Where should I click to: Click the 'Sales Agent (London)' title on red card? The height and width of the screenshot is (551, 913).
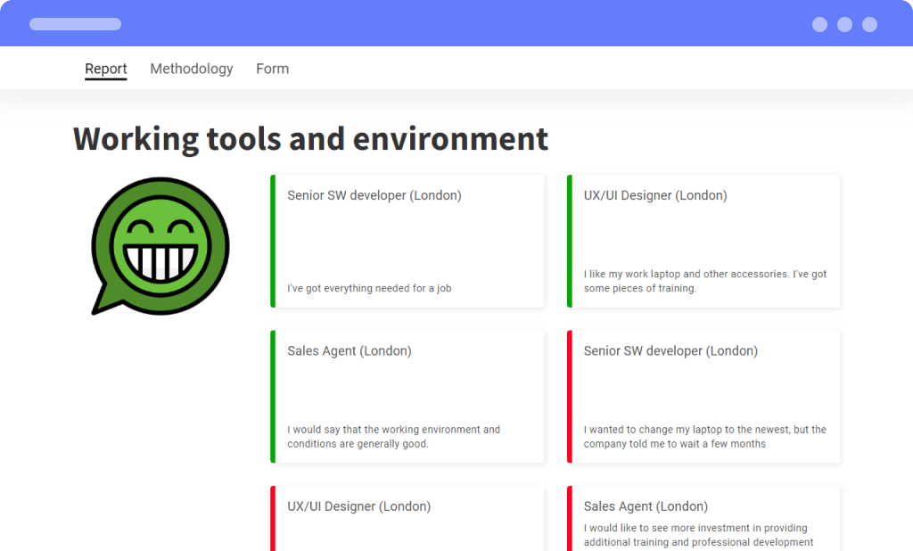pos(646,506)
